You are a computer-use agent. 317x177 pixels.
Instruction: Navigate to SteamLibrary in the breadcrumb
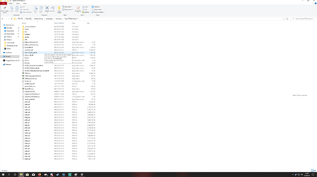pyautogui.click(x=39, y=19)
